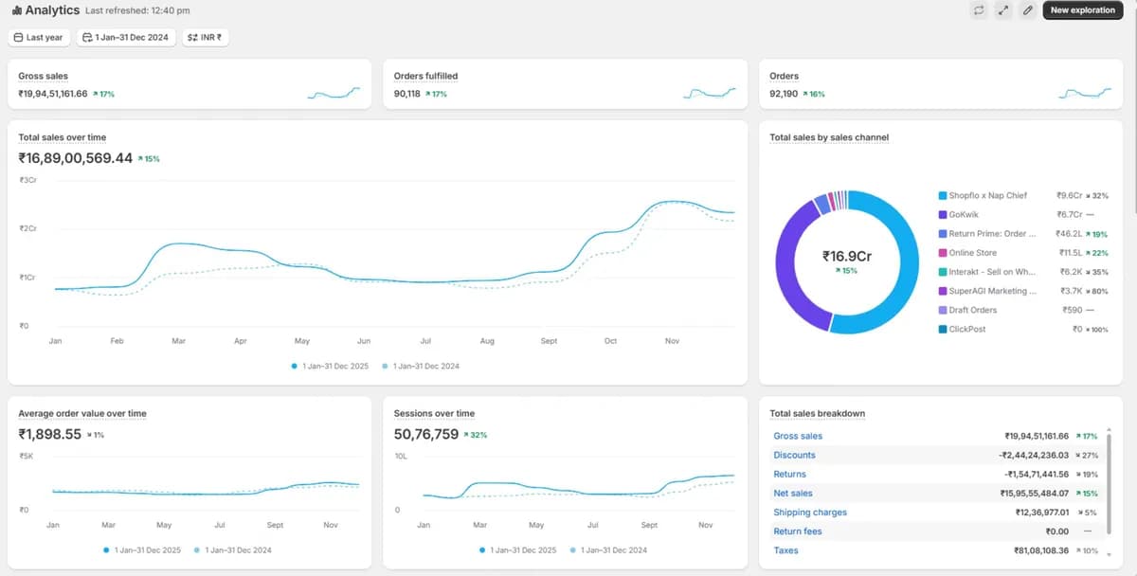Toggle 2024 series in Average order value legend
Viewport: 1137px width, 576px height.
[x=232, y=549]
